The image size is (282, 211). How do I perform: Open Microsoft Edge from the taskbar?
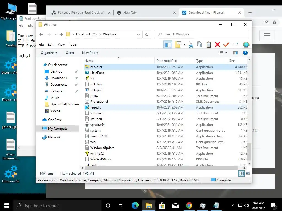[135, 206]
